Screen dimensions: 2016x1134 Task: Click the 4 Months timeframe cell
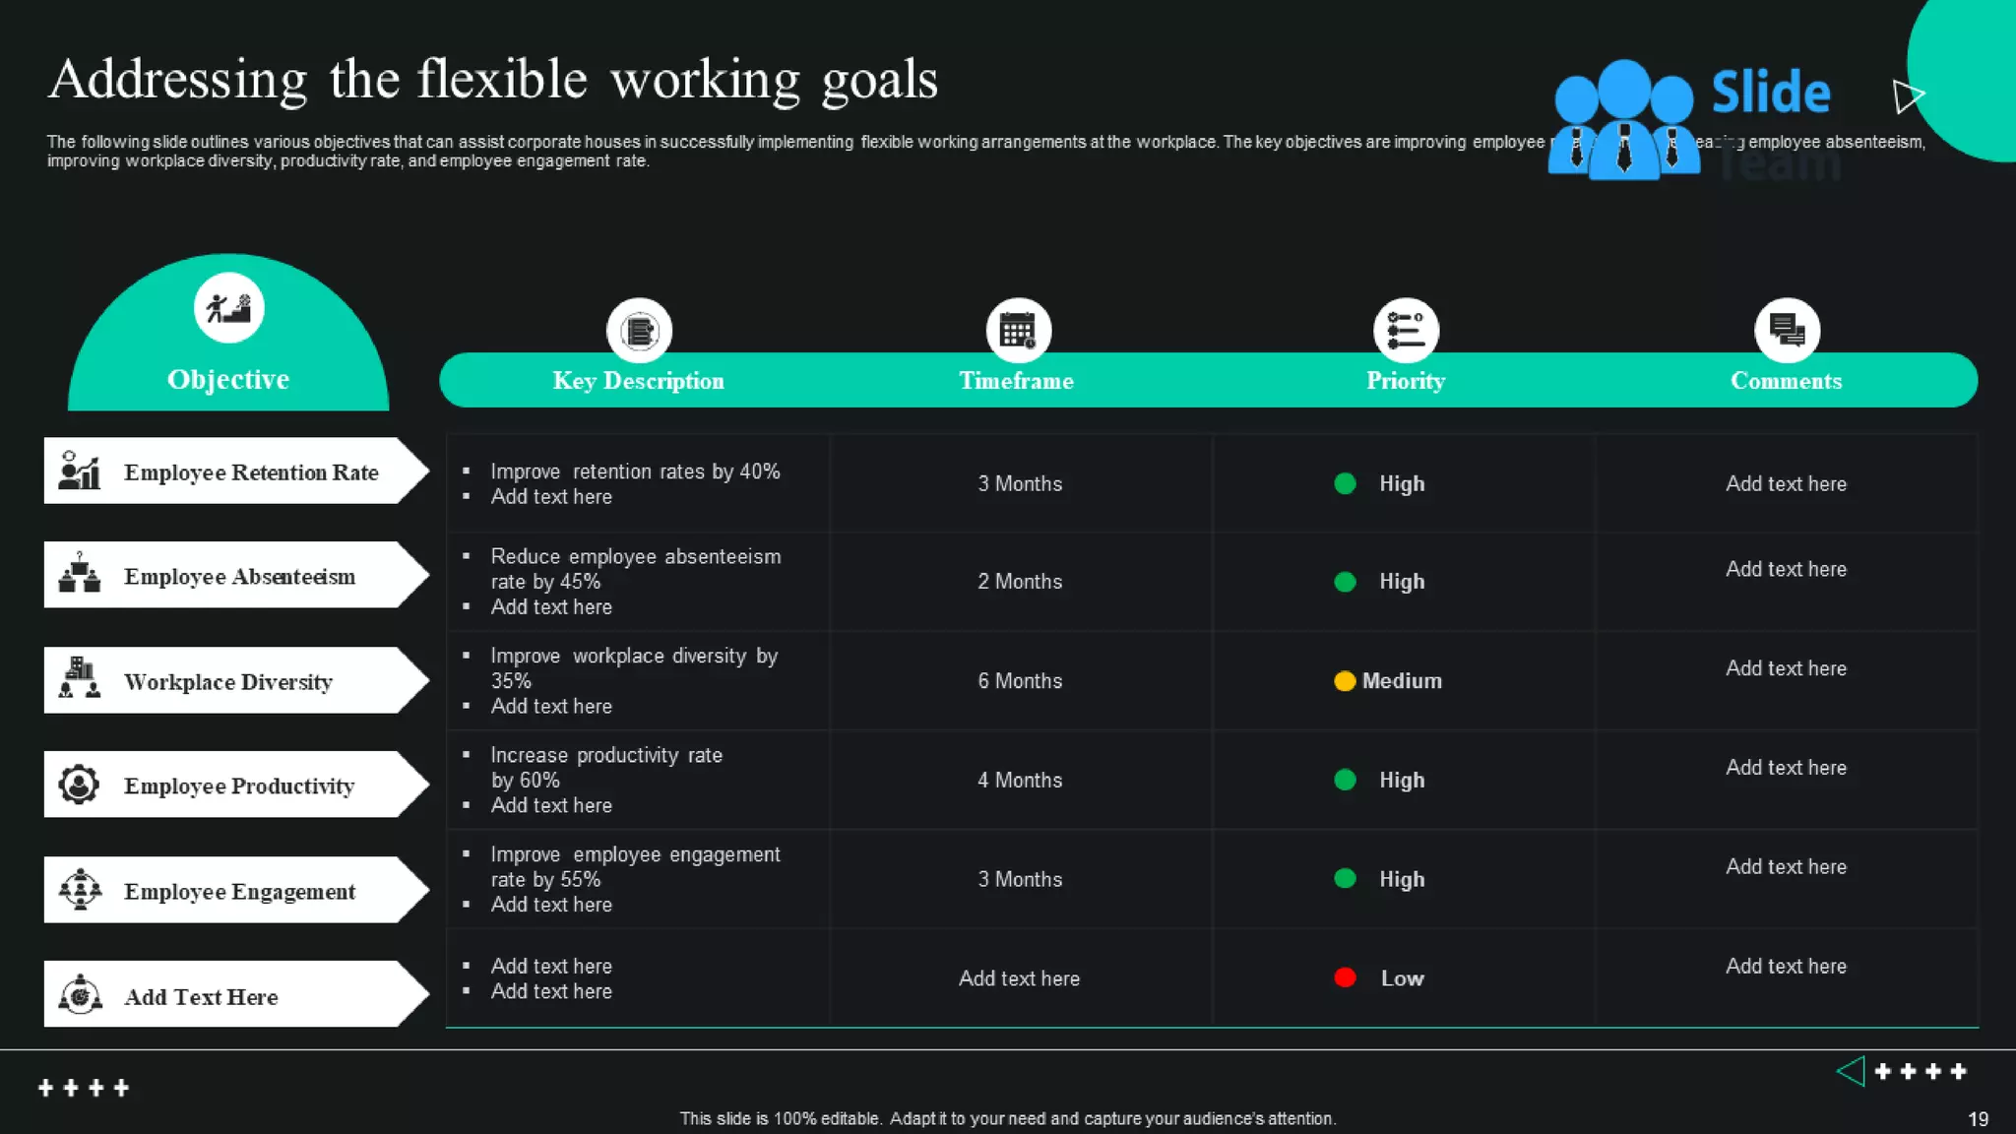coord(1020,781)
